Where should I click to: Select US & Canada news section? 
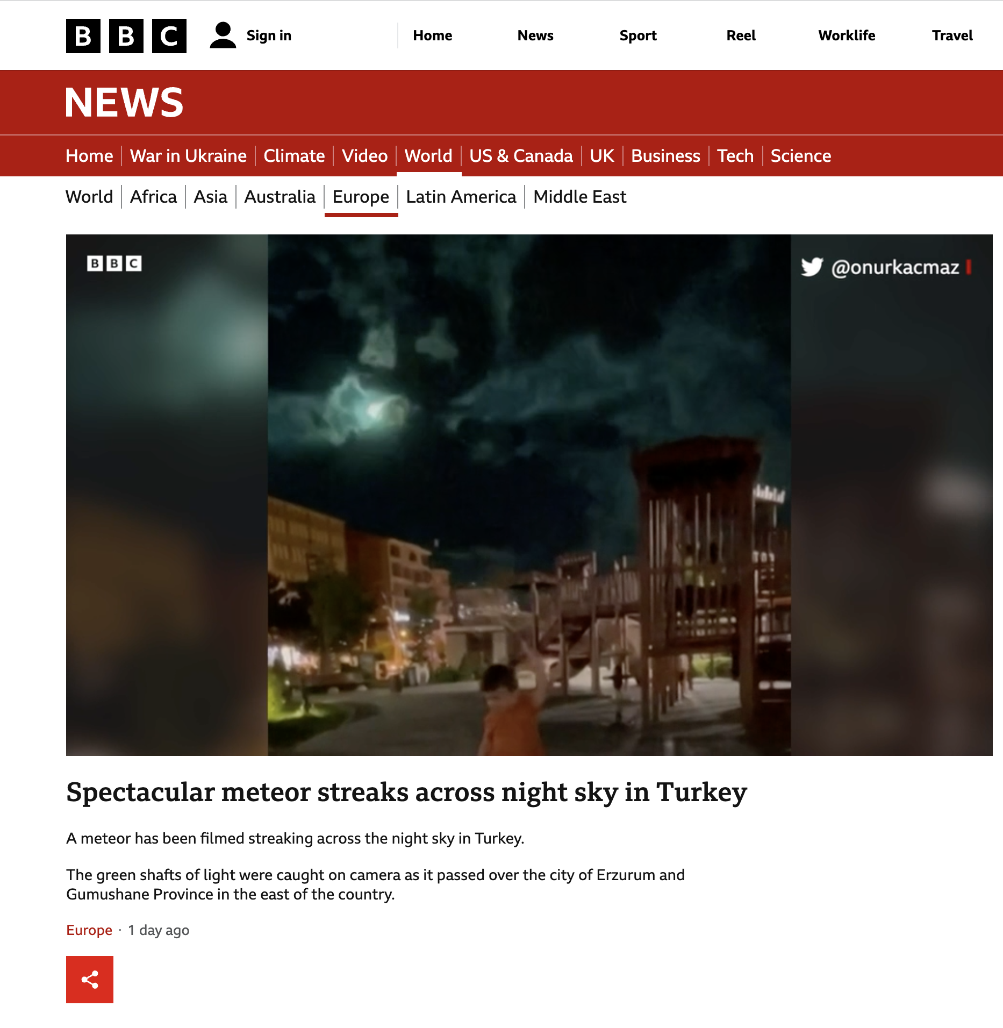point(521,156)
